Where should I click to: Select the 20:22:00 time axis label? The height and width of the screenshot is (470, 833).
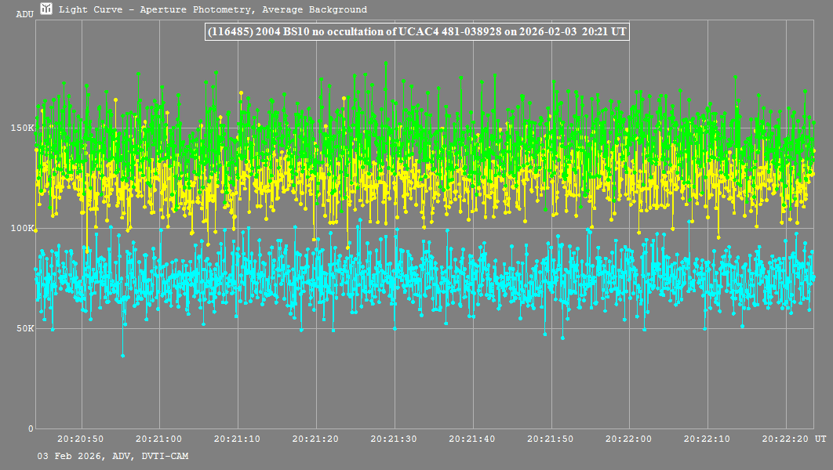point(631,440)
